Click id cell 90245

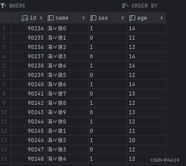point(28,131)
